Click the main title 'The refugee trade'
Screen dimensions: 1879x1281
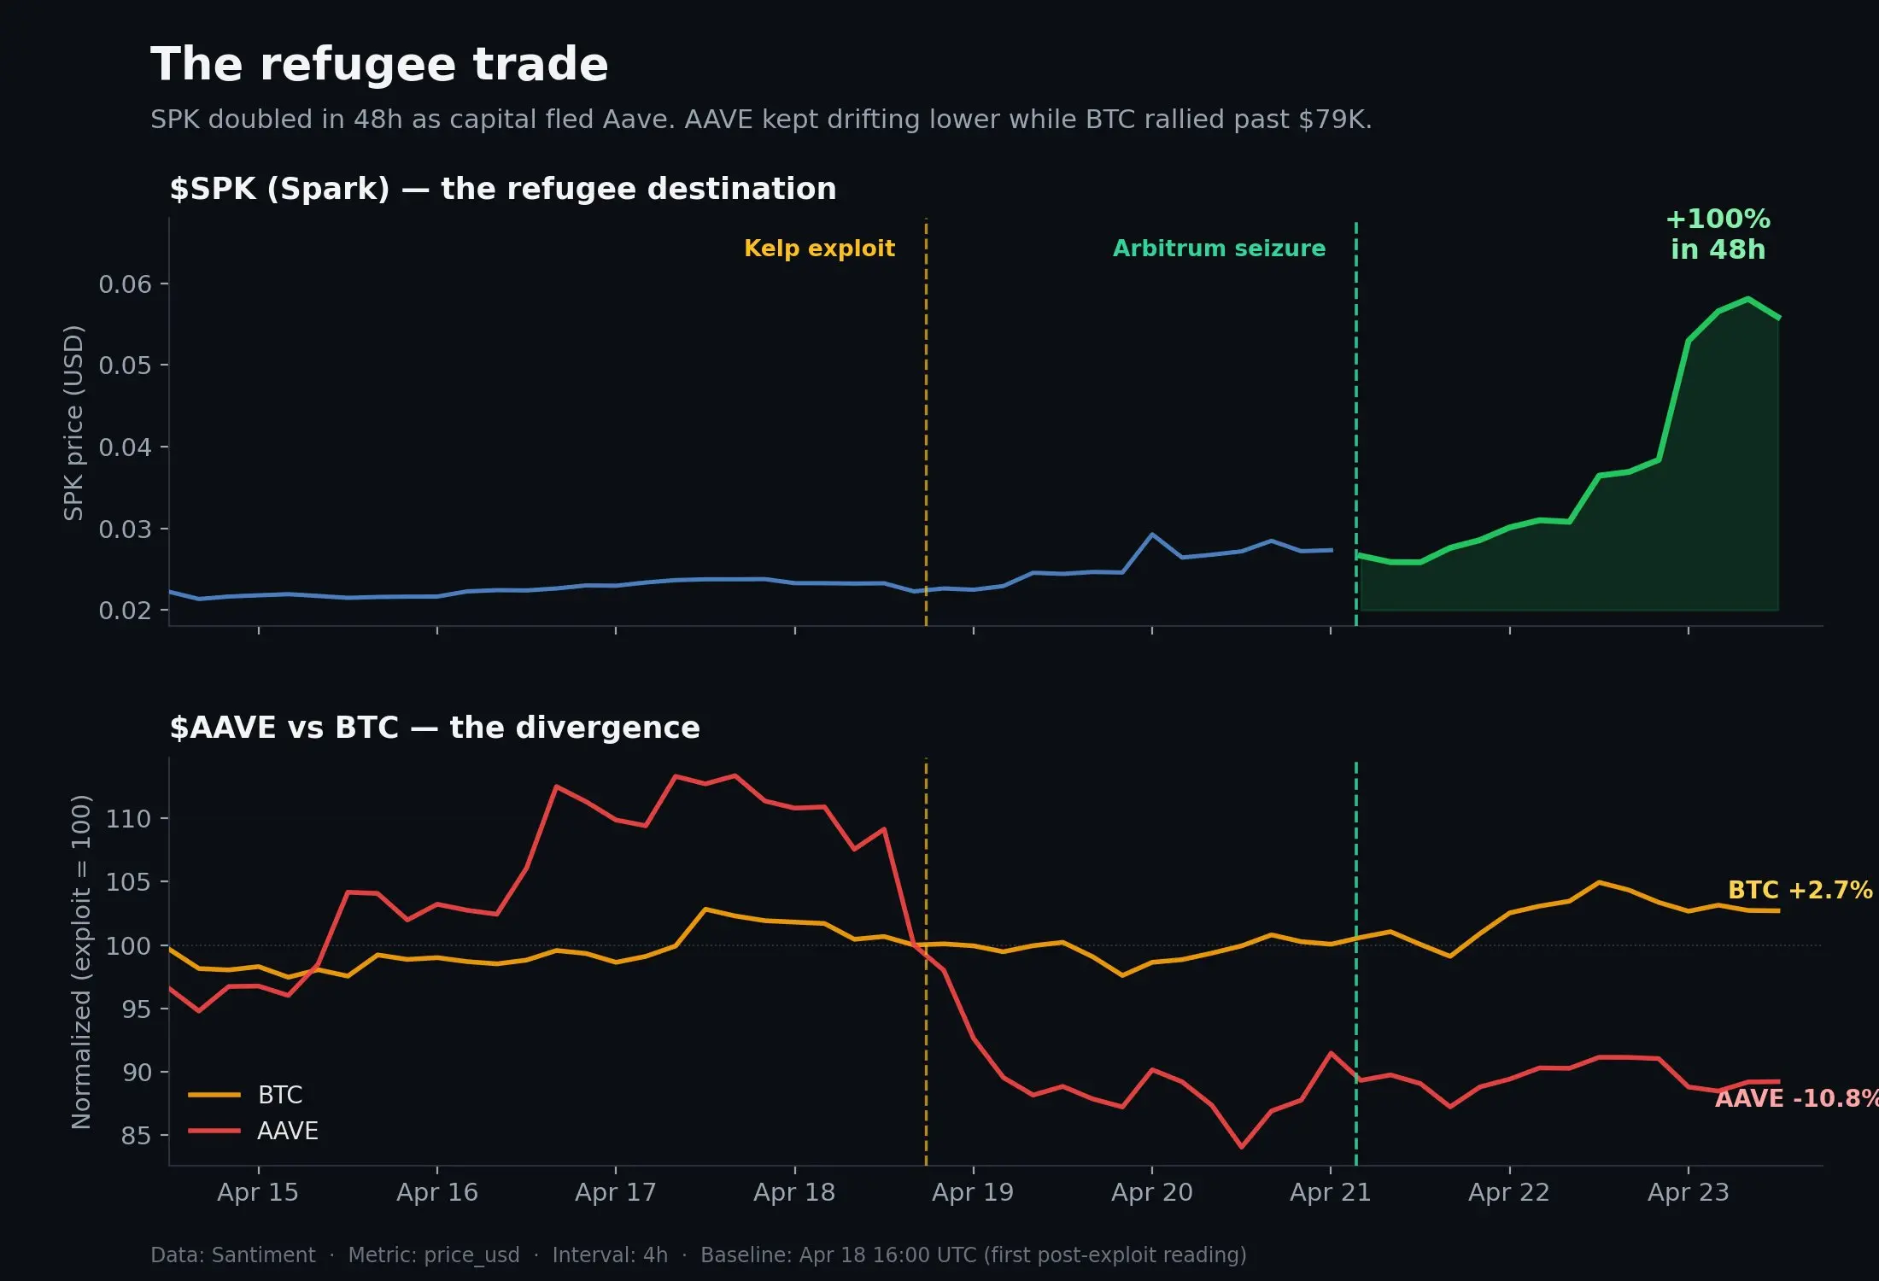click(379, 65)
